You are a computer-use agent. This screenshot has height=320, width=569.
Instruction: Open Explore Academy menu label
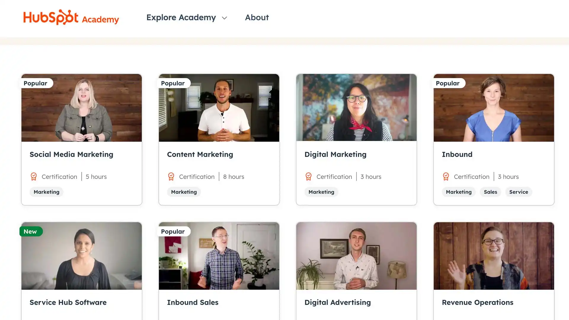pos(181,17)
